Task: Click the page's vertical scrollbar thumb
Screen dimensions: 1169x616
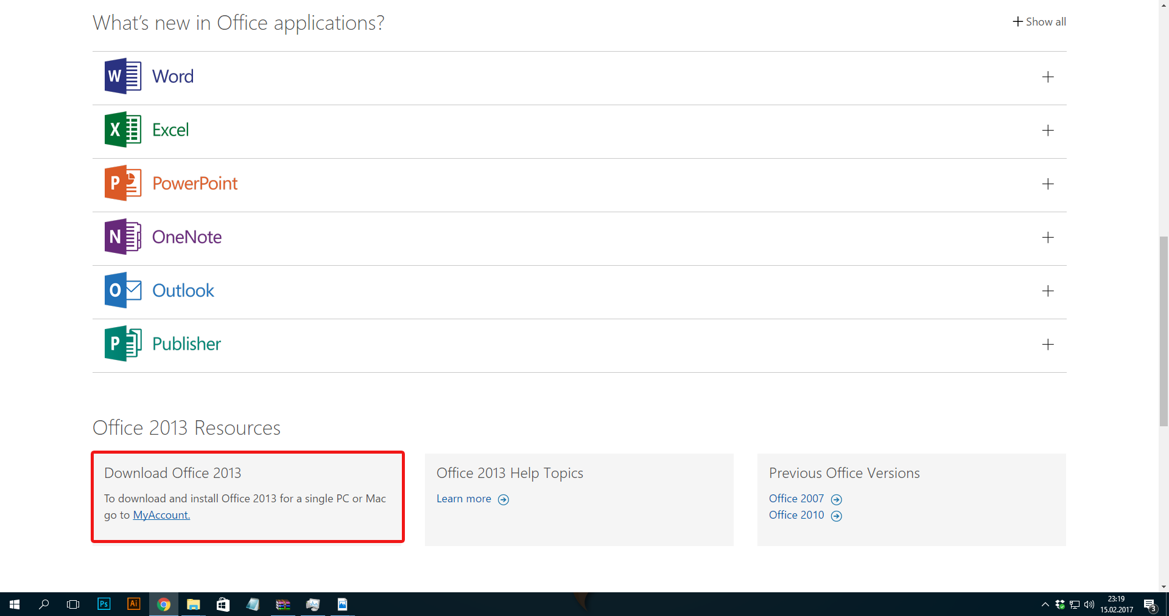Action: [x=1164, y=331]
